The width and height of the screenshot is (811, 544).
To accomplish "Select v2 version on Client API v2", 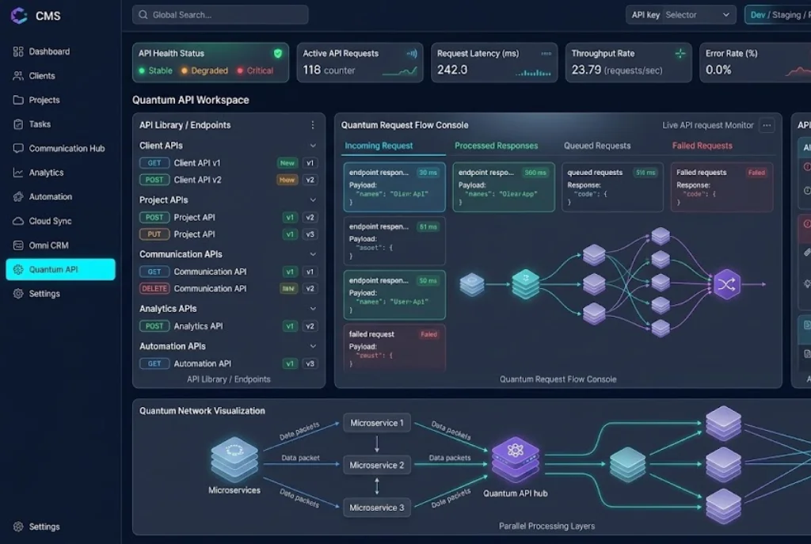I will 310,180.
